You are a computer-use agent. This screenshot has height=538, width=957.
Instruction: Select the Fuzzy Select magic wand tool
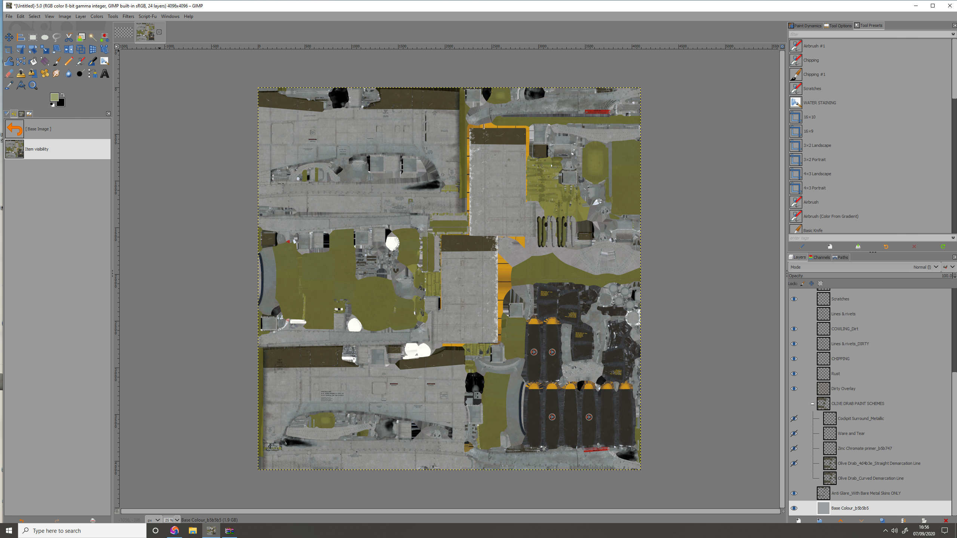point(93,37)
